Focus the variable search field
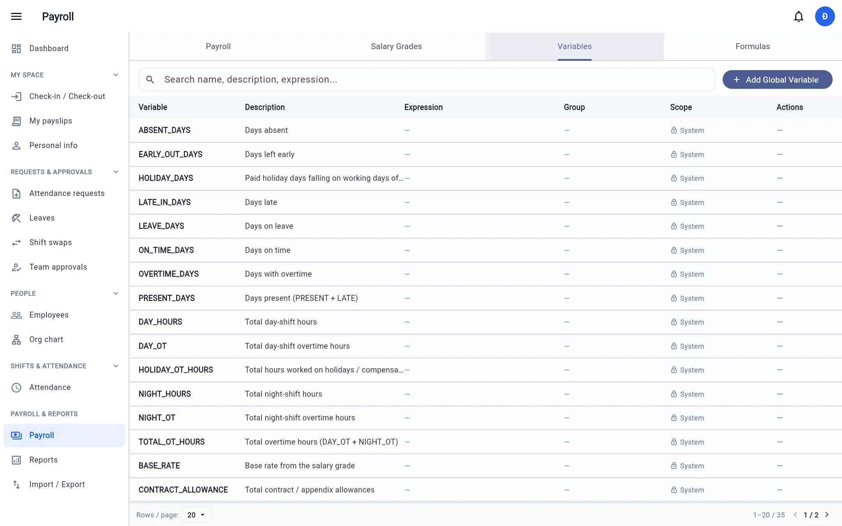The width and height of the screenshot is (842, 526). point(427,79)
